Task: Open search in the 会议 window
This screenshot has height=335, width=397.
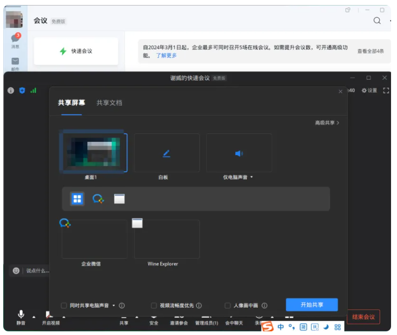Action: (377, 21)
